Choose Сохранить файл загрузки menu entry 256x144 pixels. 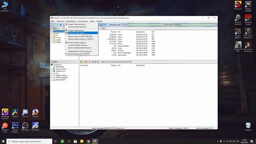click(82, 45)
